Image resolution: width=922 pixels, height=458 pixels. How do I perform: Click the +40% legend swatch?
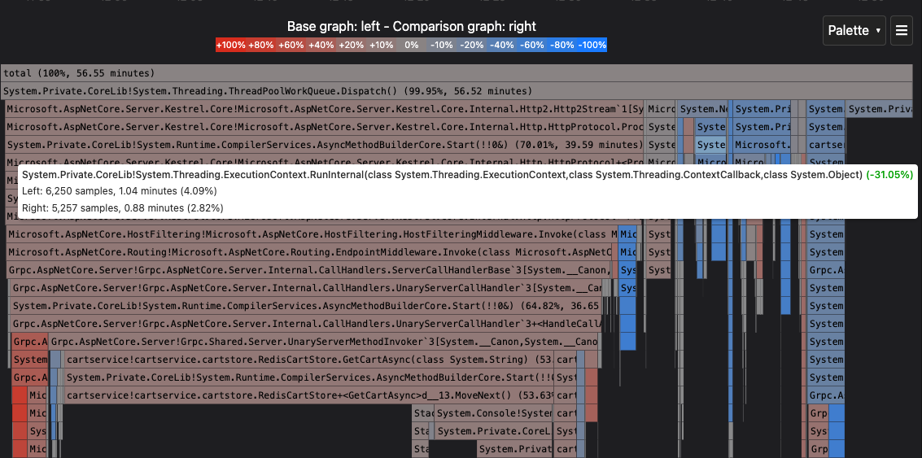[321, 46]
